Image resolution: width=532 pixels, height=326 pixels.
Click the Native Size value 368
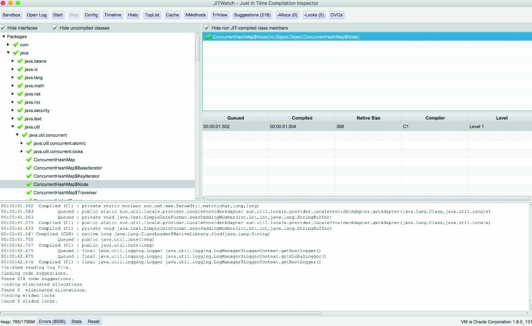pos(340,127)
